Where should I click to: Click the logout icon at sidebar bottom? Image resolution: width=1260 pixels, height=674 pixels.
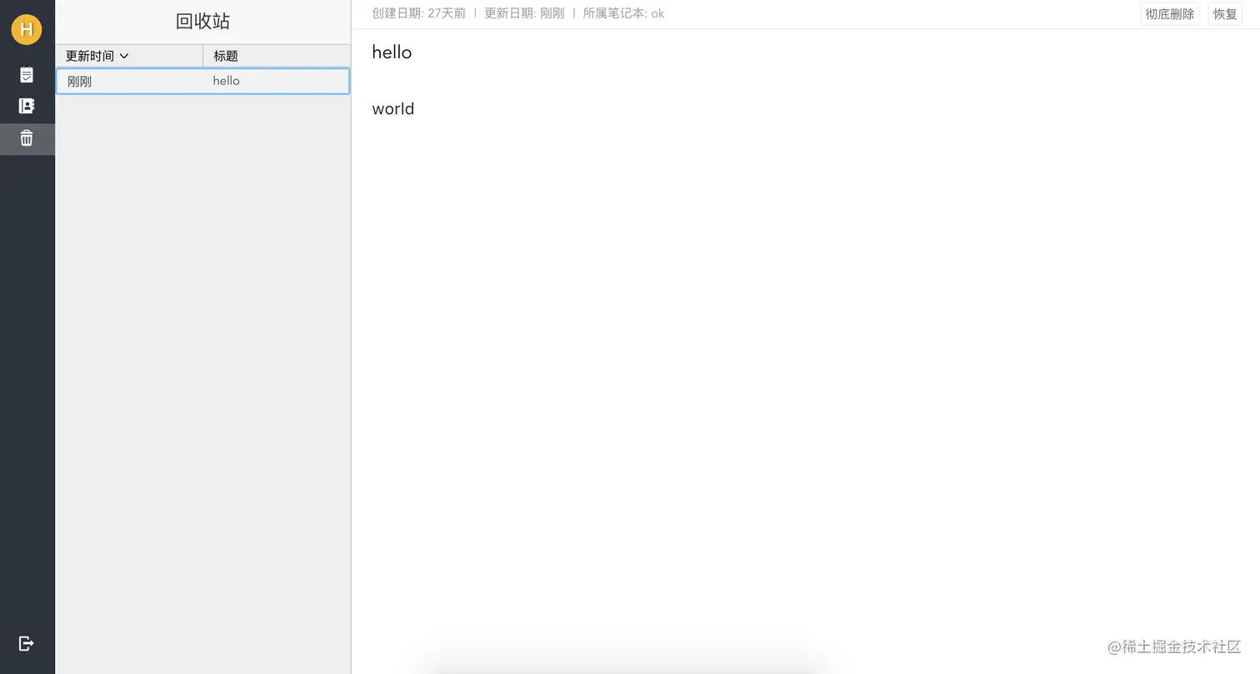click(27, 643)
